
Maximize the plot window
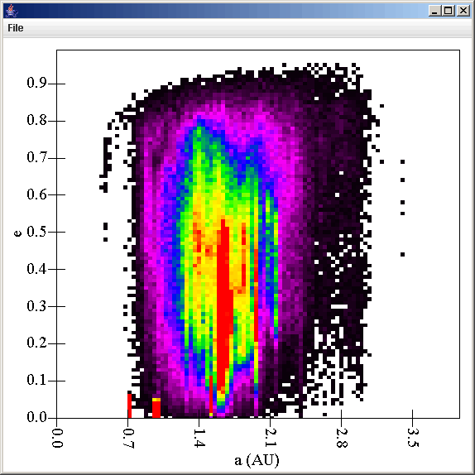449,11
